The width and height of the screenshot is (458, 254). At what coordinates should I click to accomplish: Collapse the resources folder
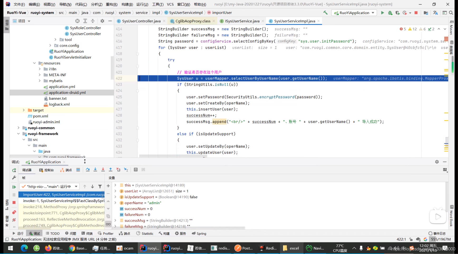coord(34,63)
